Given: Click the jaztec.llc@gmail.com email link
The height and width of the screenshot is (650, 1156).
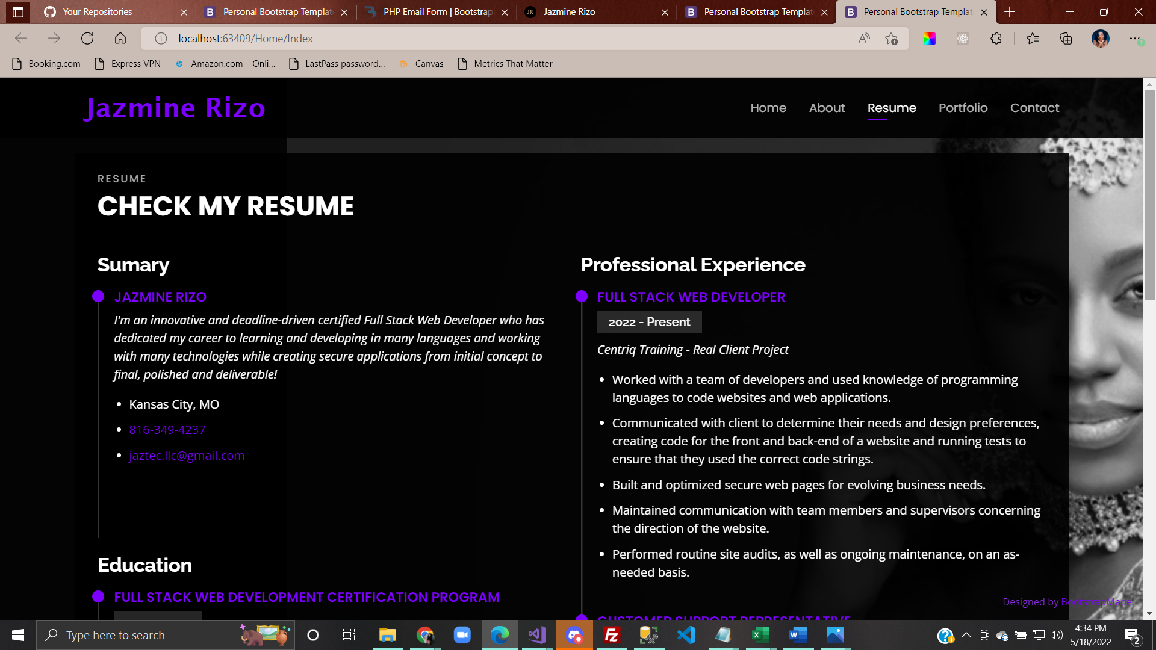Looking at the screenshot, I should pyautogui.click(x=187, y=456).
